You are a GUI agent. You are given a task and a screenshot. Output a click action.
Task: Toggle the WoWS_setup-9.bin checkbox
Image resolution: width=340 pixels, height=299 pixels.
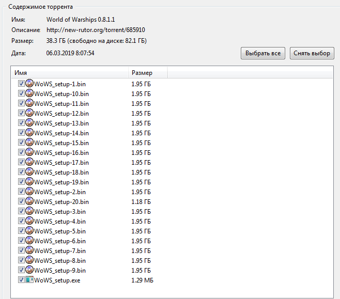tap(21, 270)
